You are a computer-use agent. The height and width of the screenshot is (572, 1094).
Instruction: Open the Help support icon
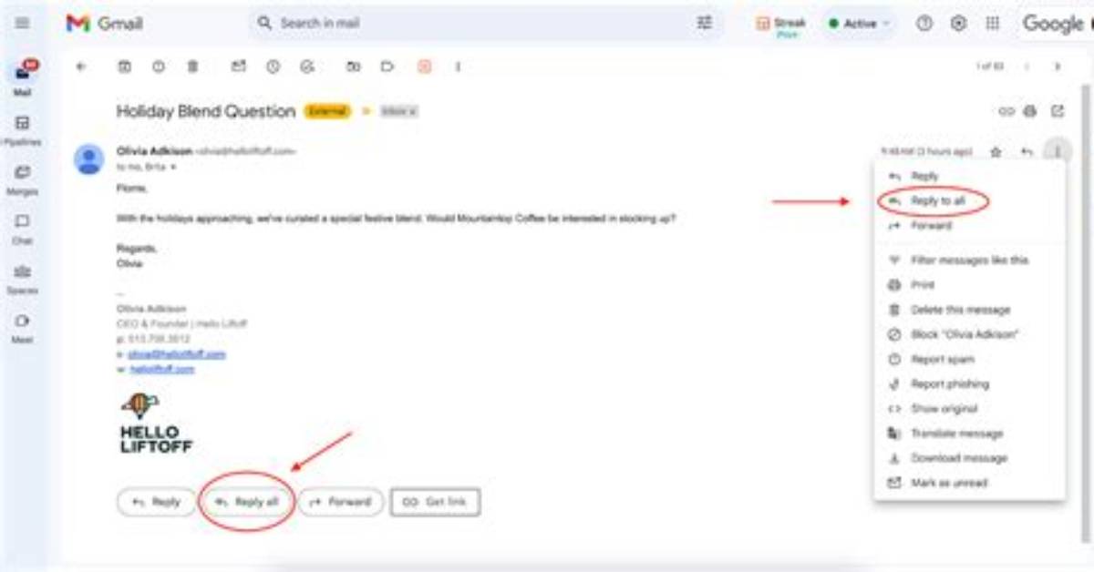point(924,24)
